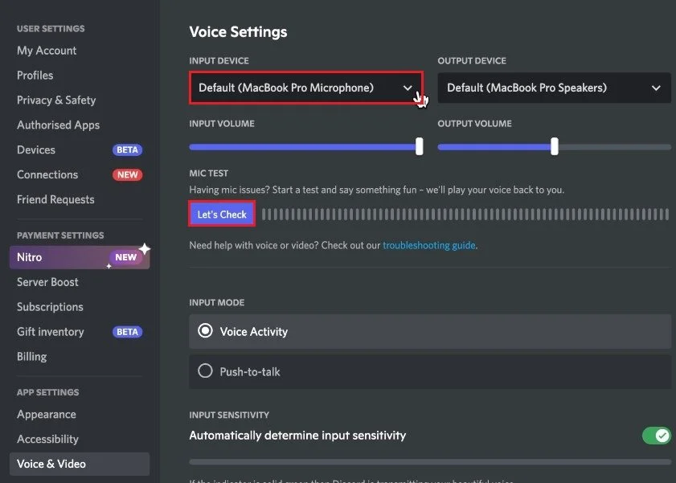Image resolution: width=676 pixels, height=483 pixels.
Task: Go to Privacy & Safety settings
Action: click(x=56, y=100)
